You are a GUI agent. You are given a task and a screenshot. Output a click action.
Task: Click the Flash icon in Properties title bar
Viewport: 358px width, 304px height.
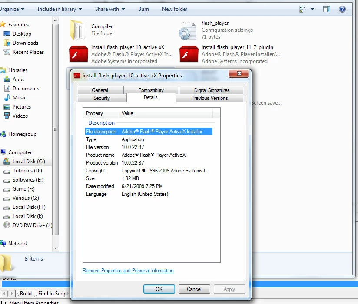77,76
